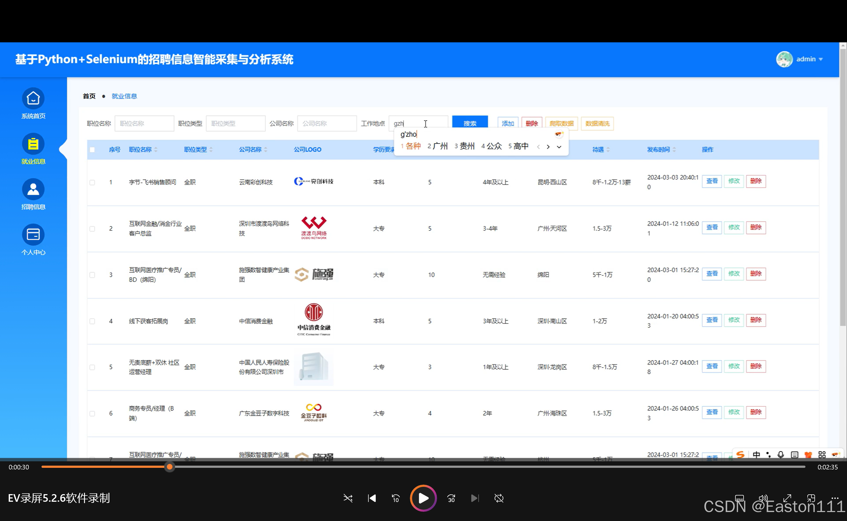Image resolution: width=847 pixels, height=521 pixels.
Task: Click the fullscreen icon in the player controls
Action: (787, 498)
